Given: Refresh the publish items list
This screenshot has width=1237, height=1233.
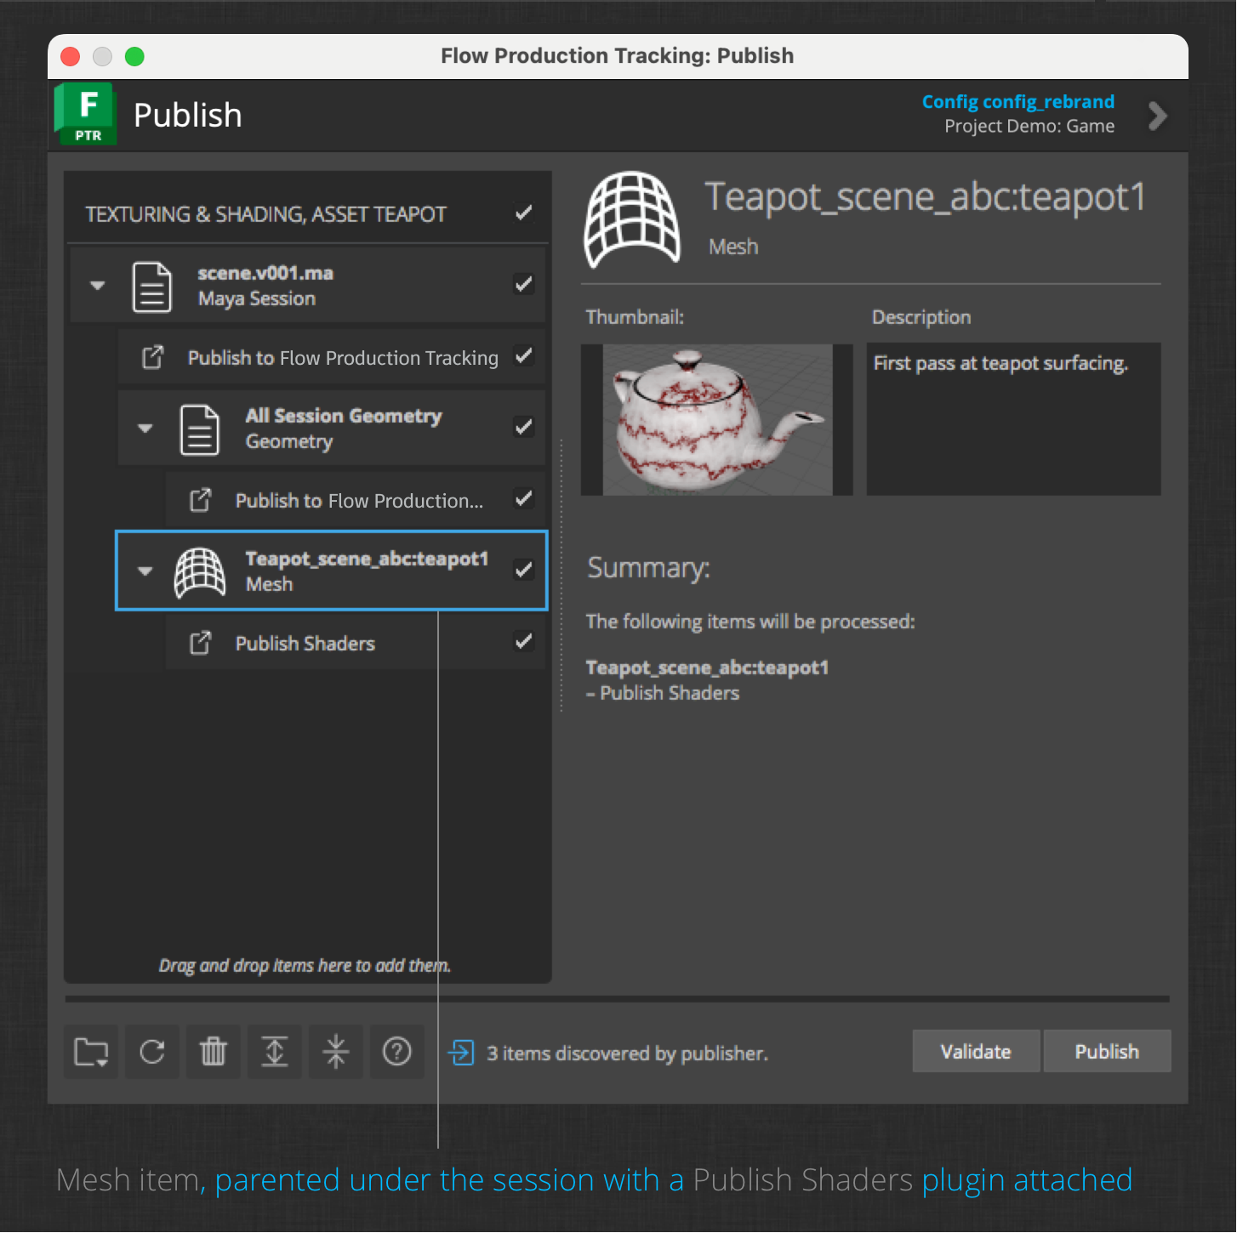Looking at the screenshot, I should click(x=152, y=1052).
